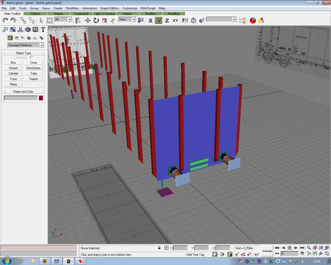Open the Modifiers menu
The height and width of the screenshot is (265, 331).
point(72,8)
